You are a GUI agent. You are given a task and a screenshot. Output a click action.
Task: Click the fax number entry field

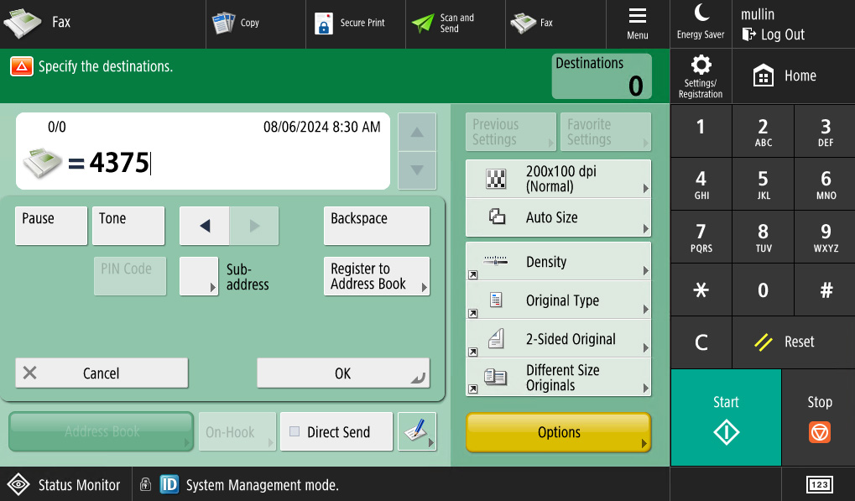[203, 151]
